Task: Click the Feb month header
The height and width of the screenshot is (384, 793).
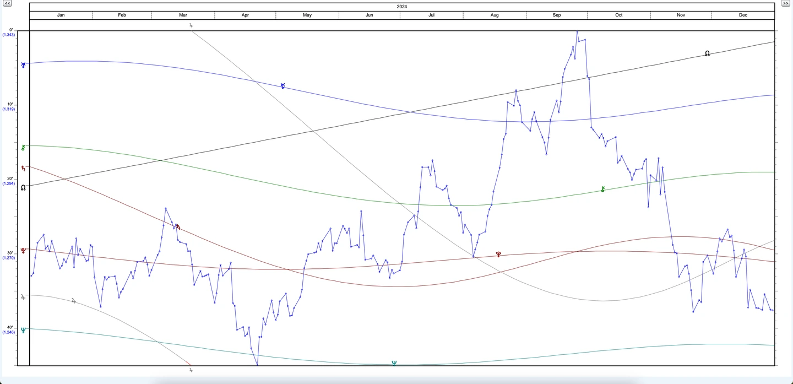Action: coord(122,15)
